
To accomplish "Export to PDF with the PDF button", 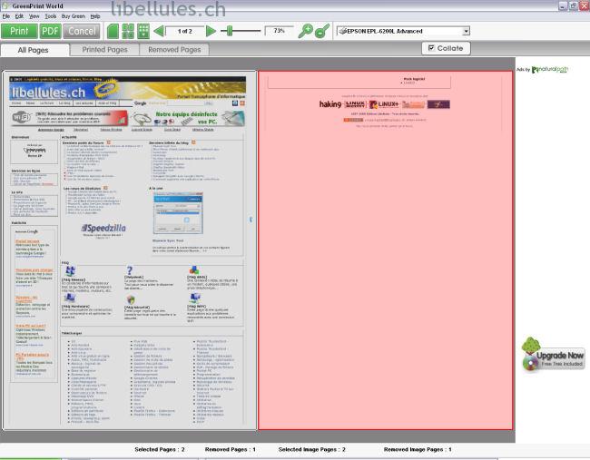I will coord(50,31).
